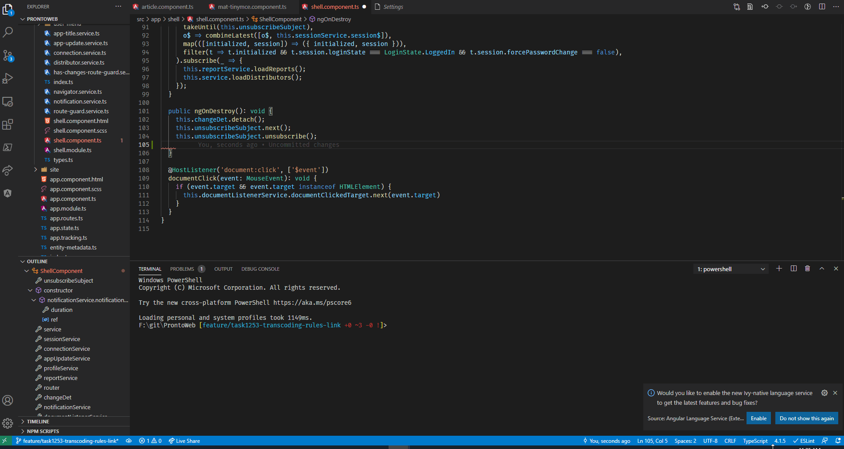844x449 pixels.
Task: Open shell.component.html in explorer
Action: (x=81, y=121)
